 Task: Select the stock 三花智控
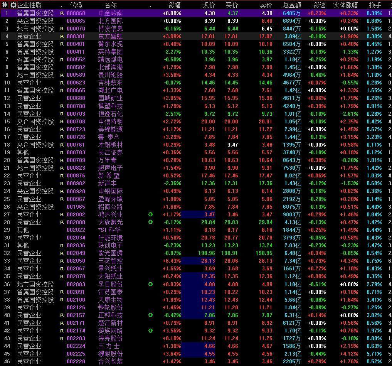[111, 261]
